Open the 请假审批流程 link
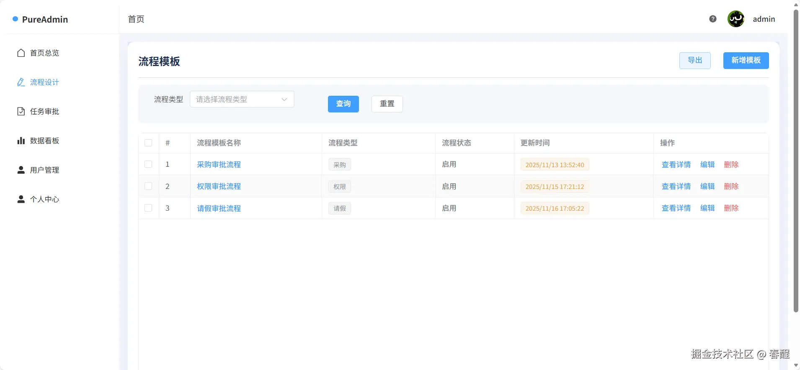 point(219,208)
